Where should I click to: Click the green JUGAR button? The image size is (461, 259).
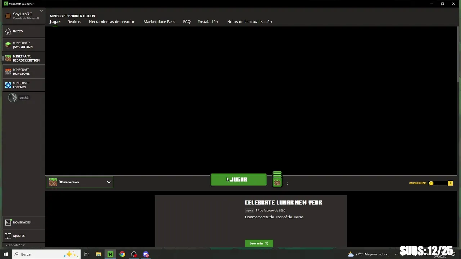point(238,180)
